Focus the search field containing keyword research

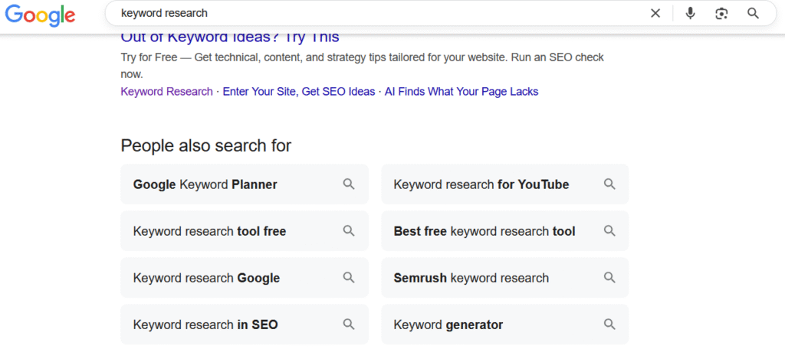[376, 13]
